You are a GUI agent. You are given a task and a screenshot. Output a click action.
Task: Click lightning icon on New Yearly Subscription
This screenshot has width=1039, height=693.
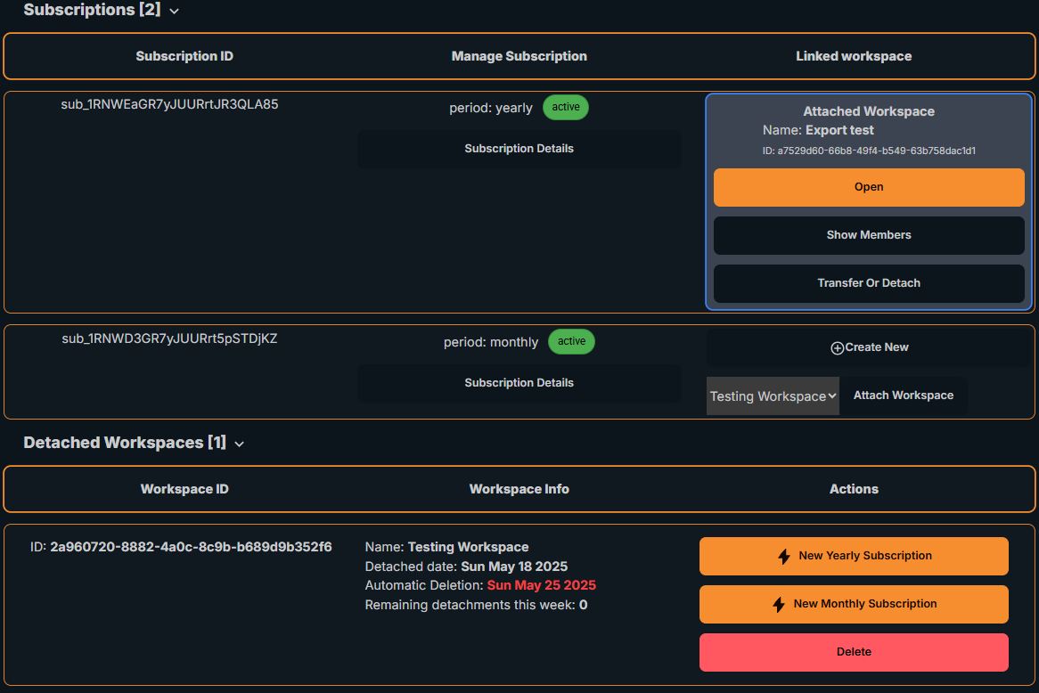click(x=784, y=557)
